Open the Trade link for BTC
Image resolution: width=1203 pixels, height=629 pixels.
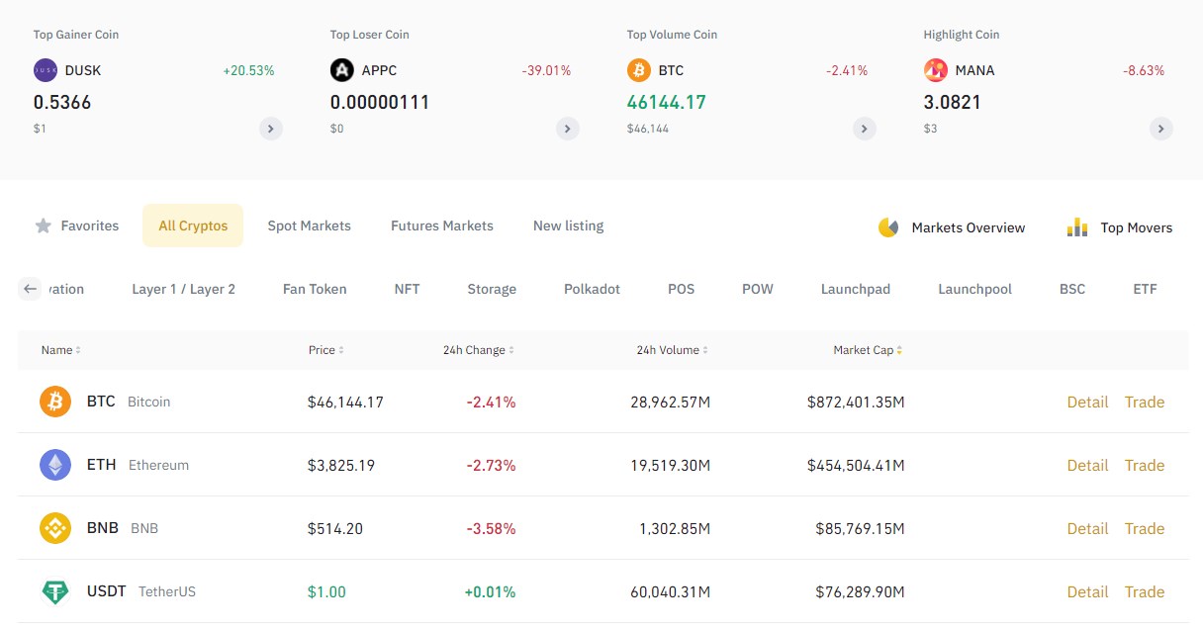1144,402
